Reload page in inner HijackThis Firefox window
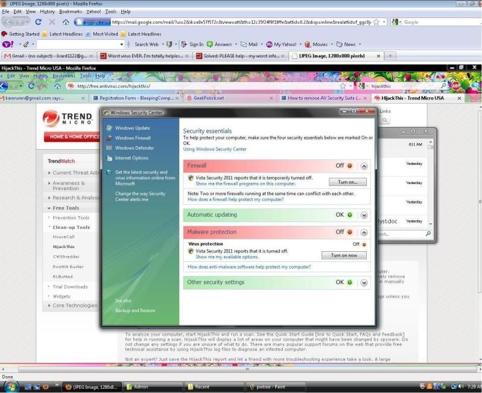Screen dimensions: 482x393 click(x=31, y=86)
